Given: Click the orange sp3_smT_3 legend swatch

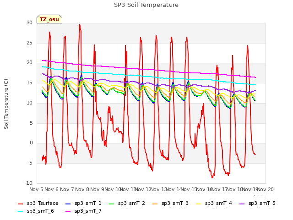Looking at the screenshot, I should tap(155, 203).
